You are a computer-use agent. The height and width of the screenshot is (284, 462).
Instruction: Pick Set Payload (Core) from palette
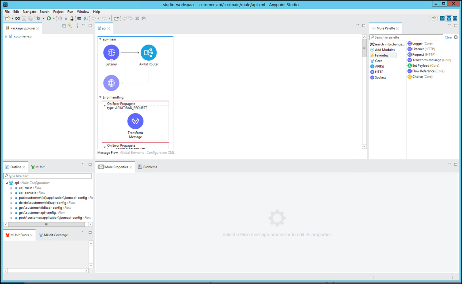pyautogui.click(x=423, y=66)
